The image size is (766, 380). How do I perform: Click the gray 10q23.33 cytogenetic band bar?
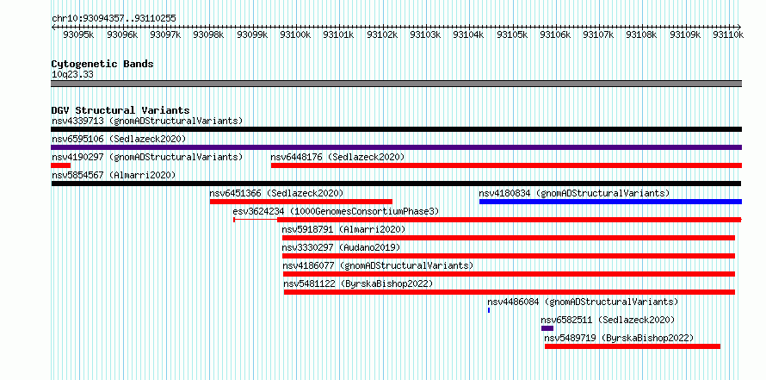tap(396, 84)
